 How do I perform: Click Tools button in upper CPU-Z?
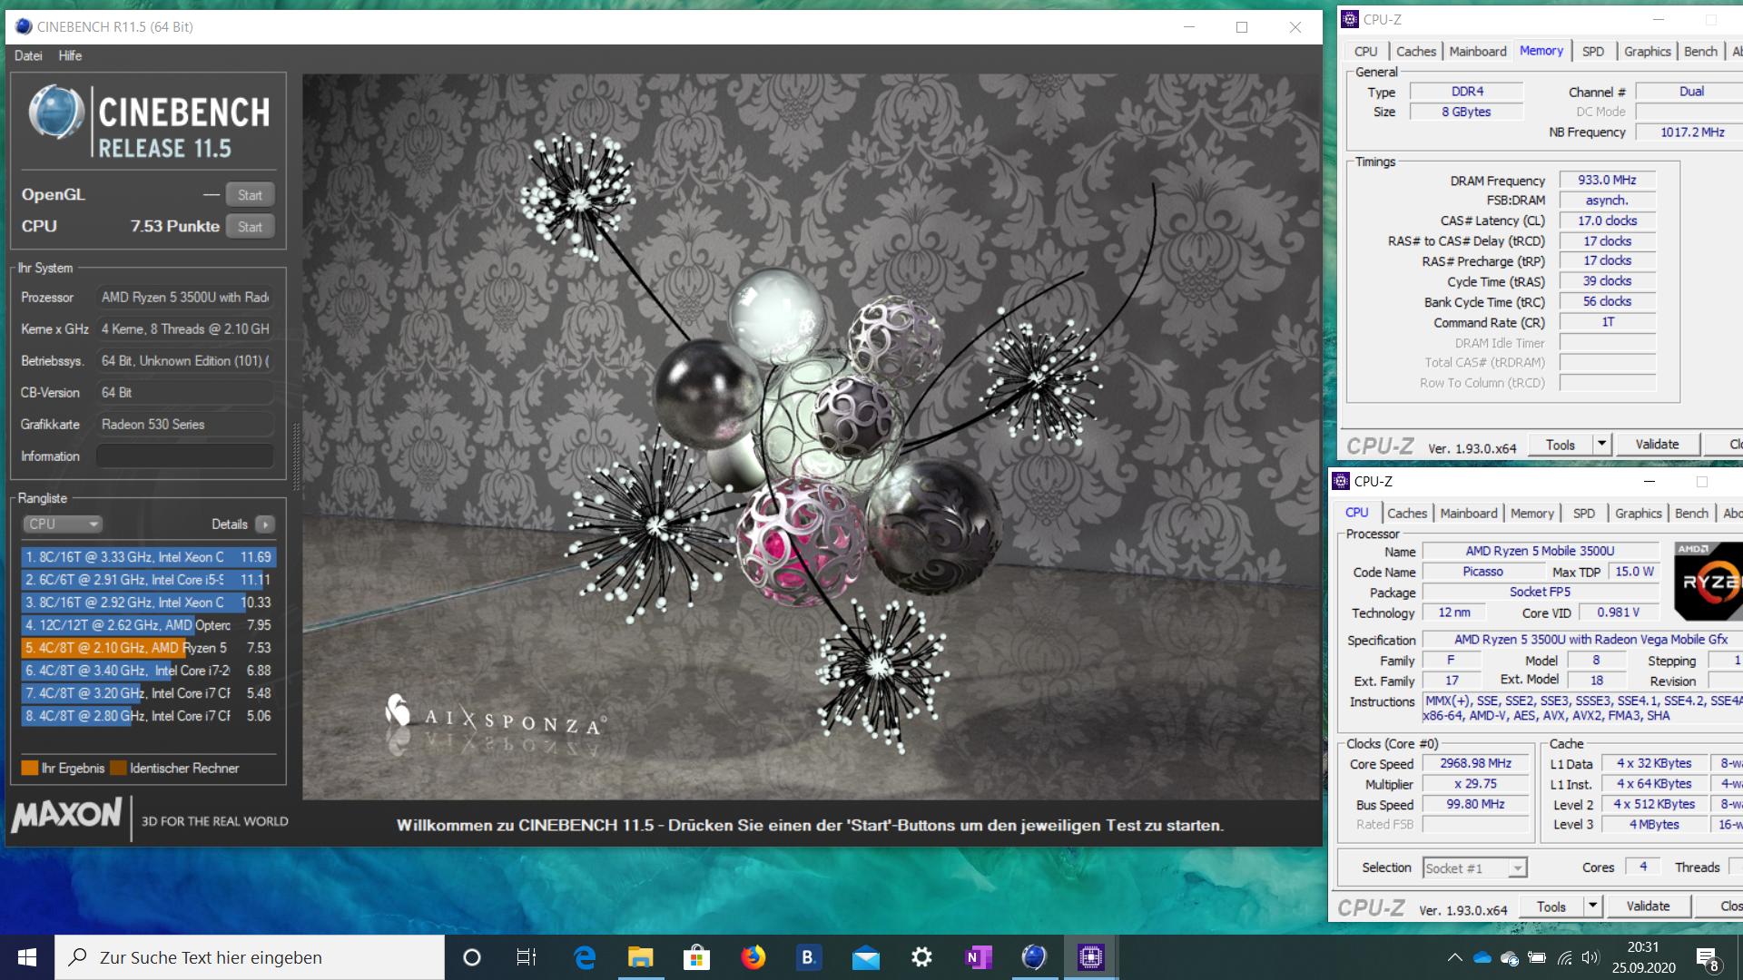[1560, 445]
